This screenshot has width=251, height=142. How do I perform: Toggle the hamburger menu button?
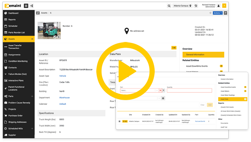point(26,6)
